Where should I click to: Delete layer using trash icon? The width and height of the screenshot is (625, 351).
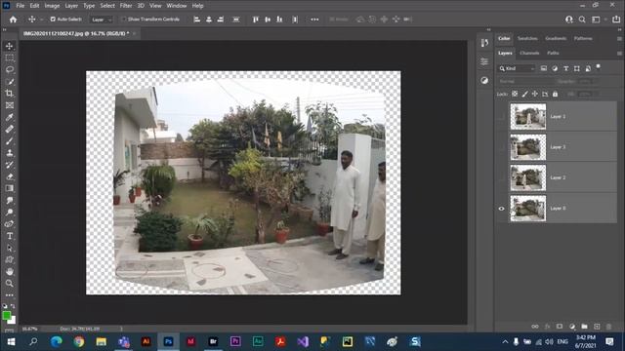608,327
